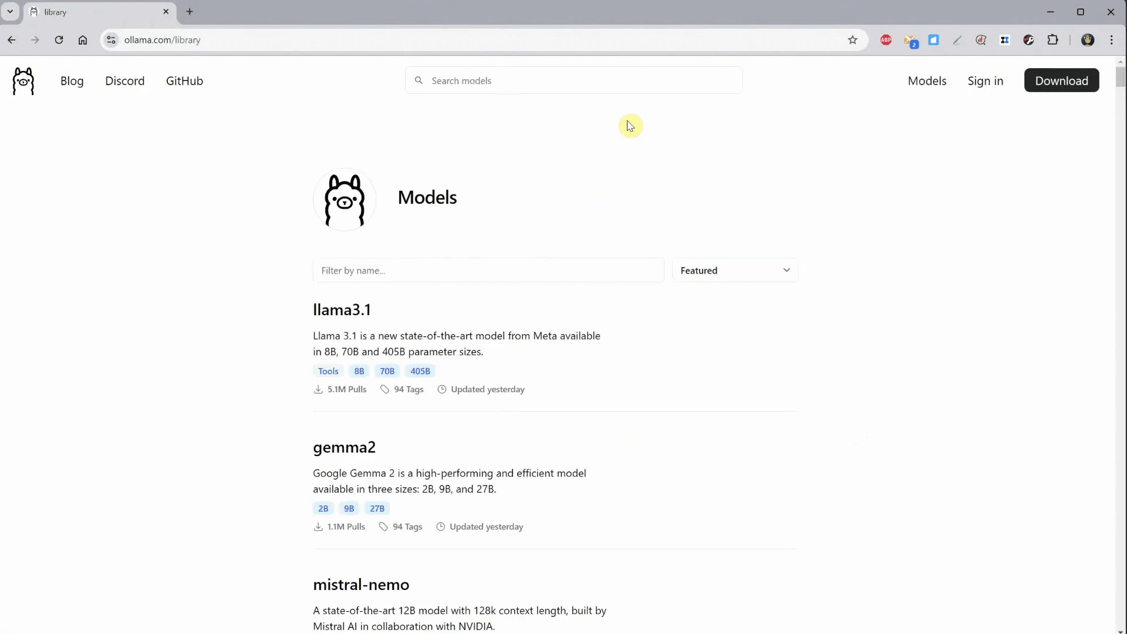The image size is (1127, 634).
Task: Open the llama3.1 model page
Action: [x=342, y=310]
